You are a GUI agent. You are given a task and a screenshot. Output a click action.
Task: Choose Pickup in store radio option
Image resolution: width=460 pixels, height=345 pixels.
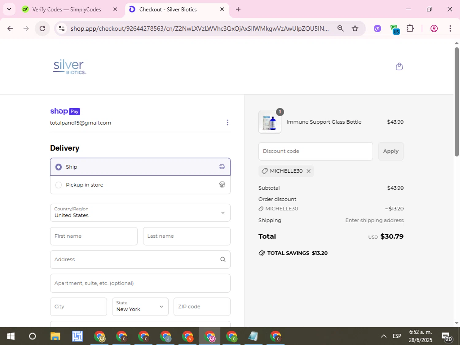point(59,185)
